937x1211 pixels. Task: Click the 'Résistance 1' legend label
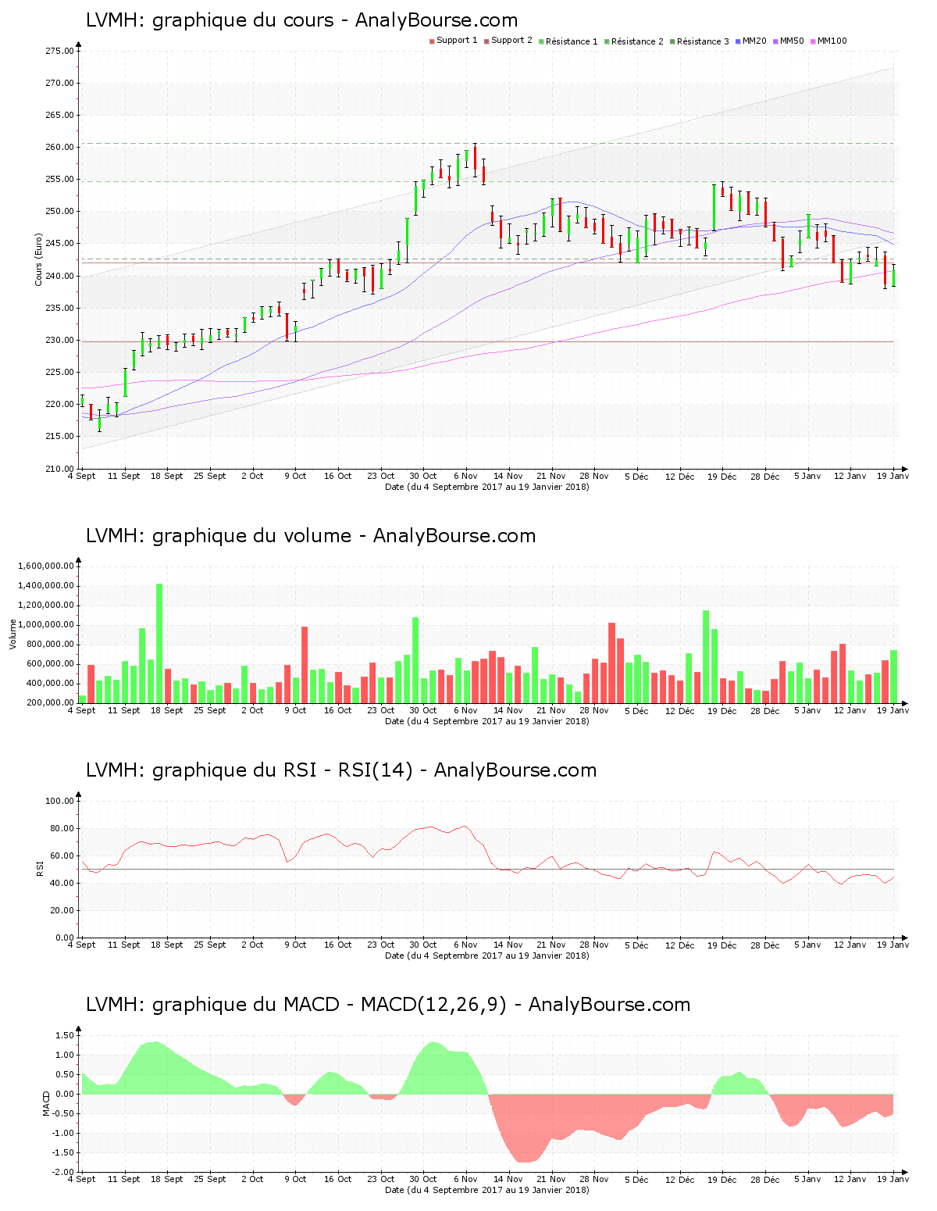(x=572, y=41)
